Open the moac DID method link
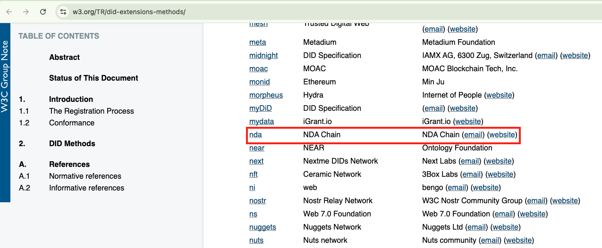Viewport: 602px width, 248px height. click(258, 68)
